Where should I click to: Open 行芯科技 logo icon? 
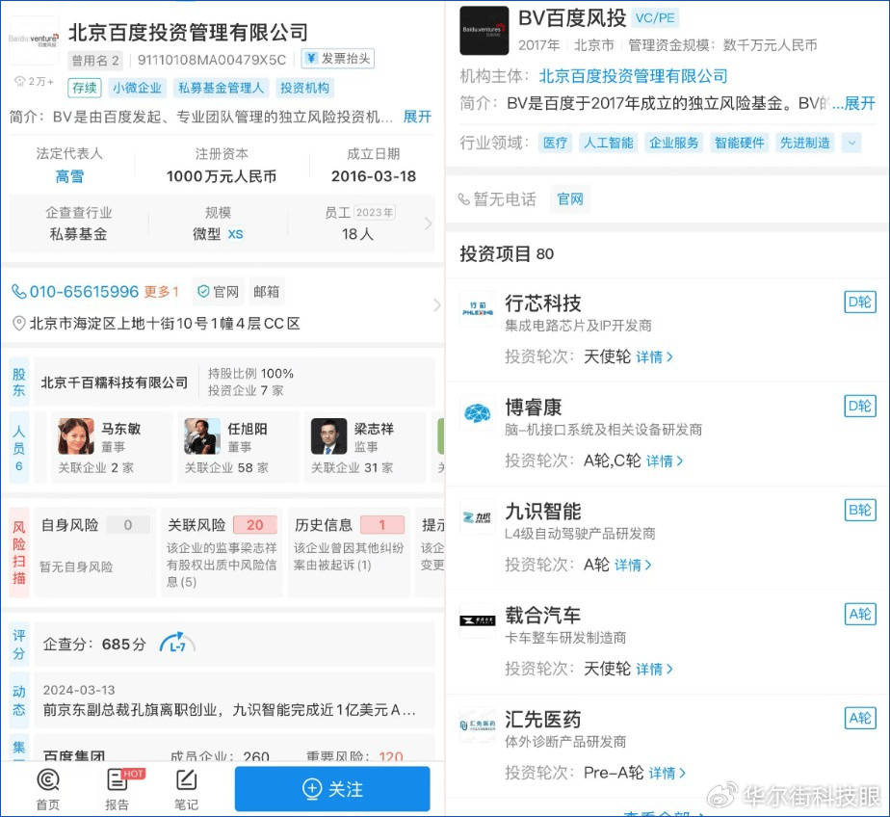(478, 309)
